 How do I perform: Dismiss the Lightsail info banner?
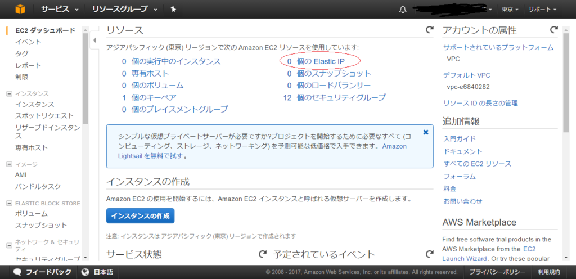tap(426, 132)
